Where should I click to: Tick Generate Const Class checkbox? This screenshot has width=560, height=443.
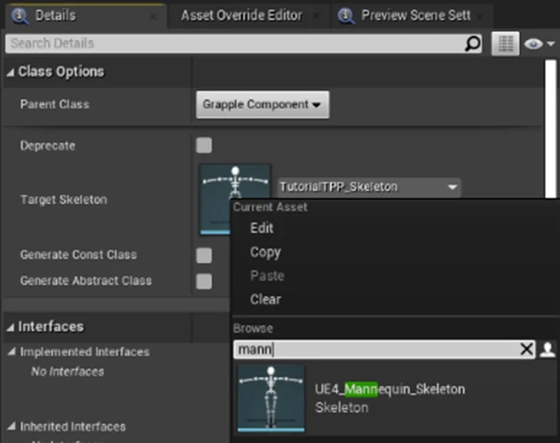[x=204, y=255]
